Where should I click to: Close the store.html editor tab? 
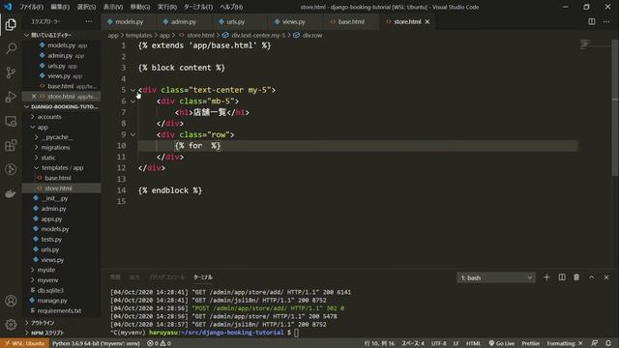(x=427, y=21)
